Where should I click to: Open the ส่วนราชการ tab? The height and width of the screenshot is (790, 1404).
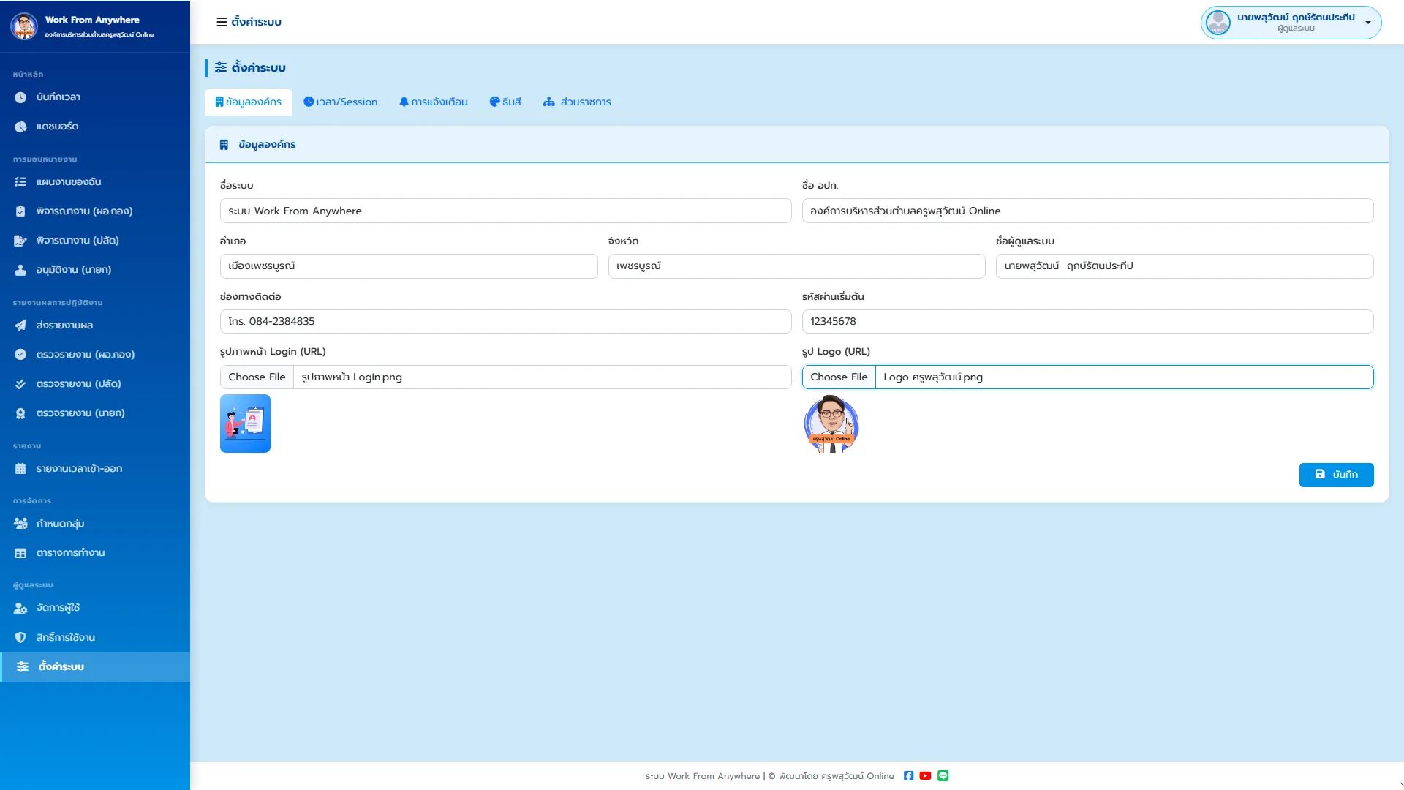click(577, 102)
